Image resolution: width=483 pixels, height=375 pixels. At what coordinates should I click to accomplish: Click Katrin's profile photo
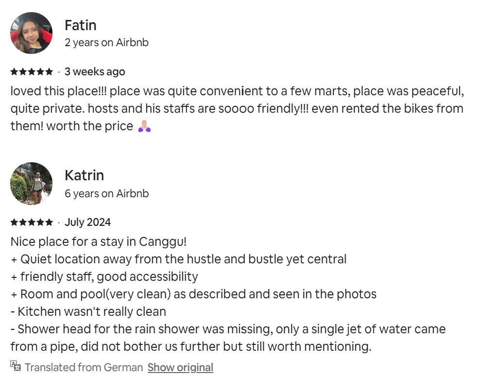(x=31, y=184)
